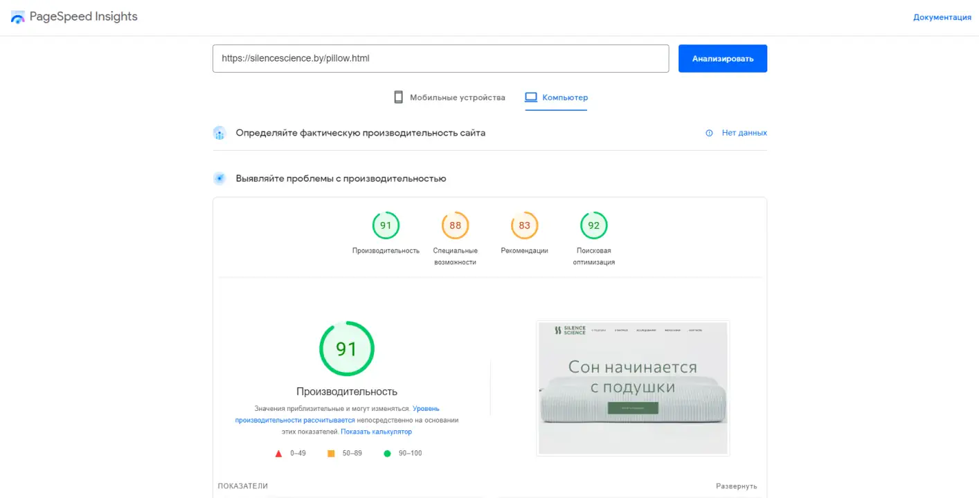Viewport: 979px width, 498px height.
Task: Click the desktop computer monitor icon
Action: pyautogui.click(x=531, y=98)
